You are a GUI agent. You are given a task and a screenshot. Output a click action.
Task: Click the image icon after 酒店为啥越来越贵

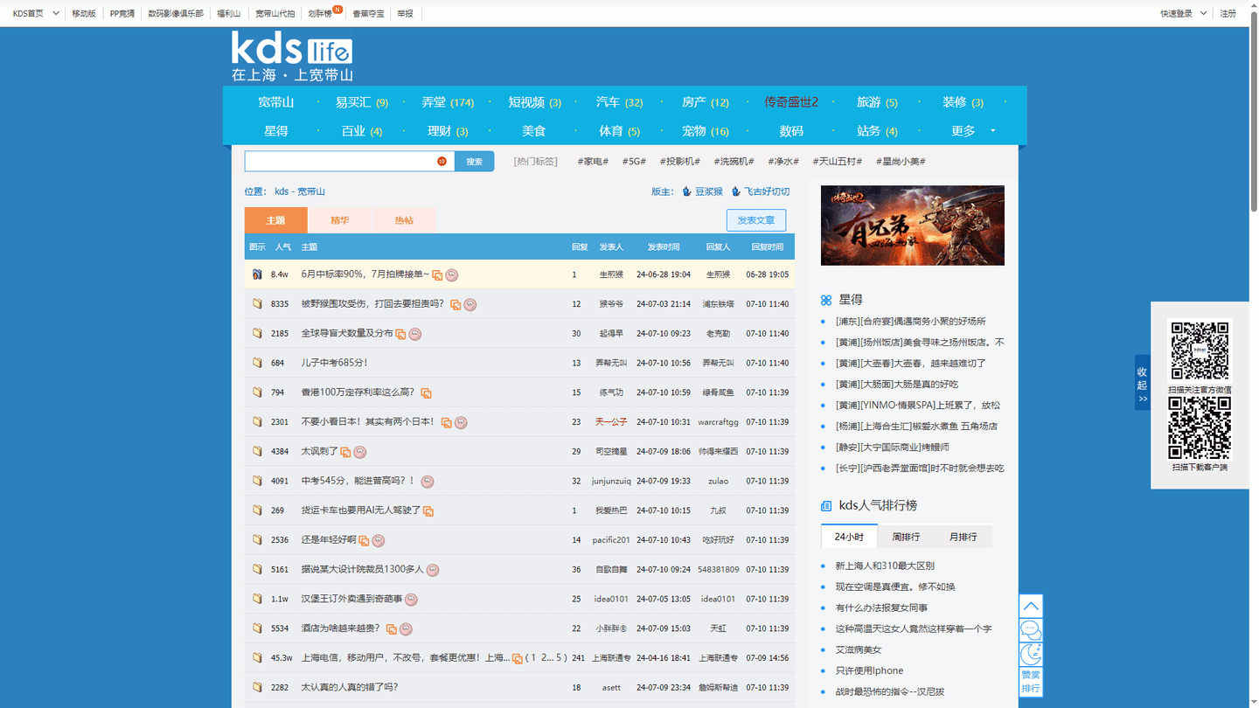tap(391, 629)
